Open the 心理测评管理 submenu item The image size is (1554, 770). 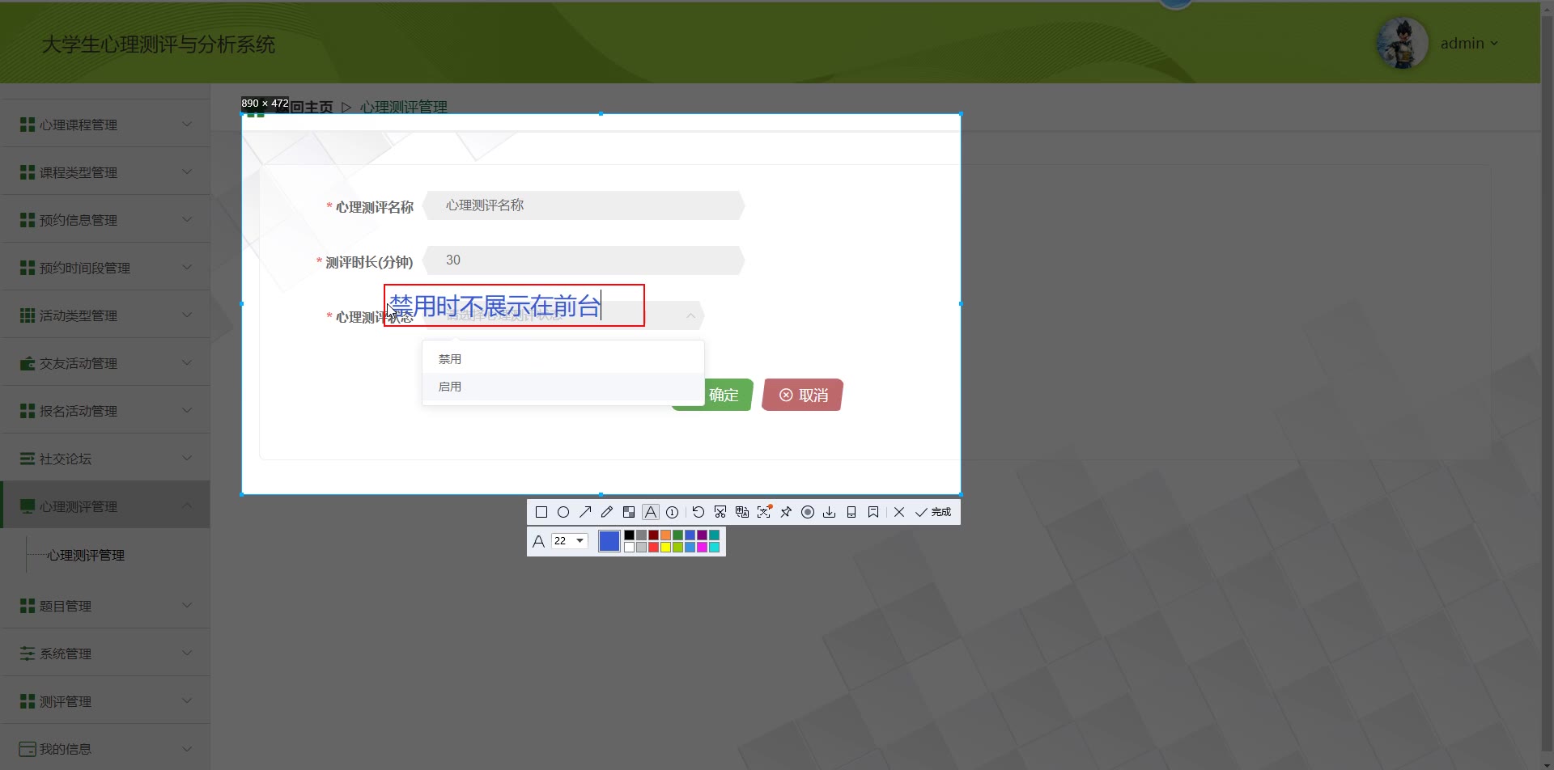[86, 556]
